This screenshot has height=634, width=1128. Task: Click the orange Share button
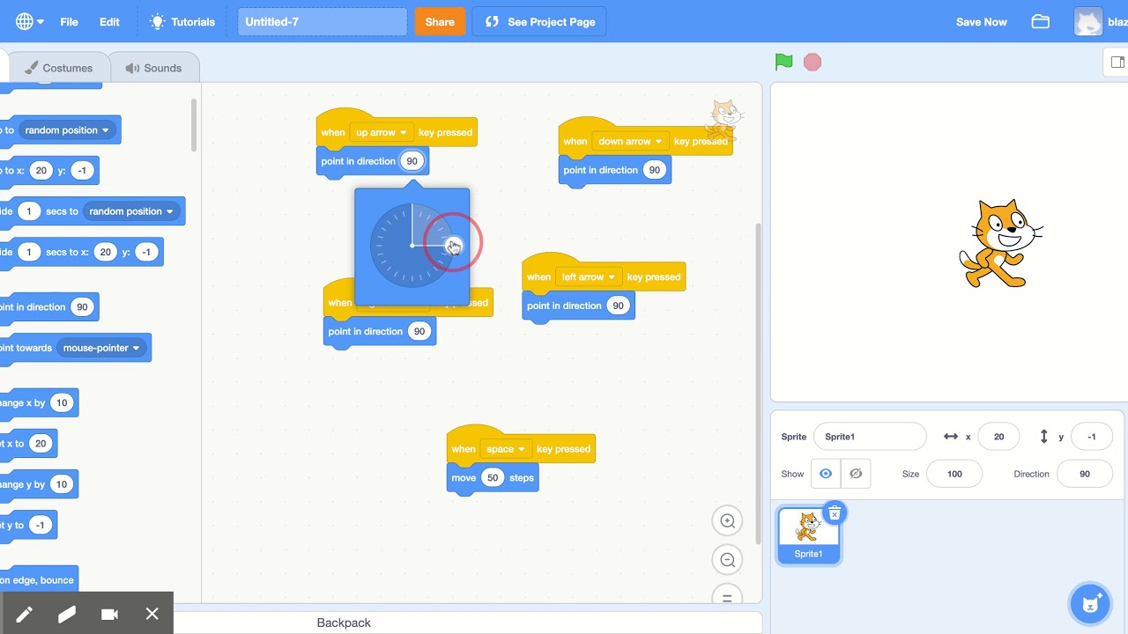coord(440,22)
